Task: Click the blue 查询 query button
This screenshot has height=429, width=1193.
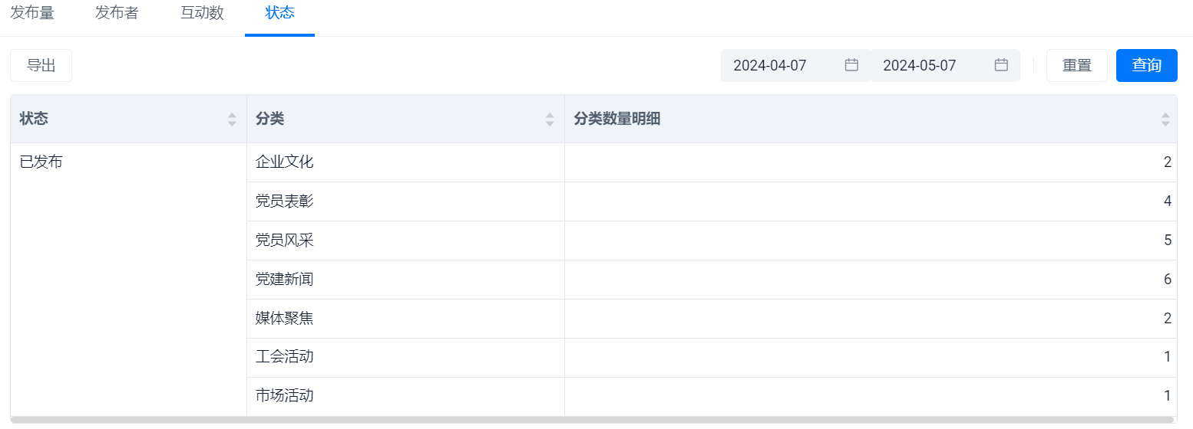Action: click(x=1147, y=66)
